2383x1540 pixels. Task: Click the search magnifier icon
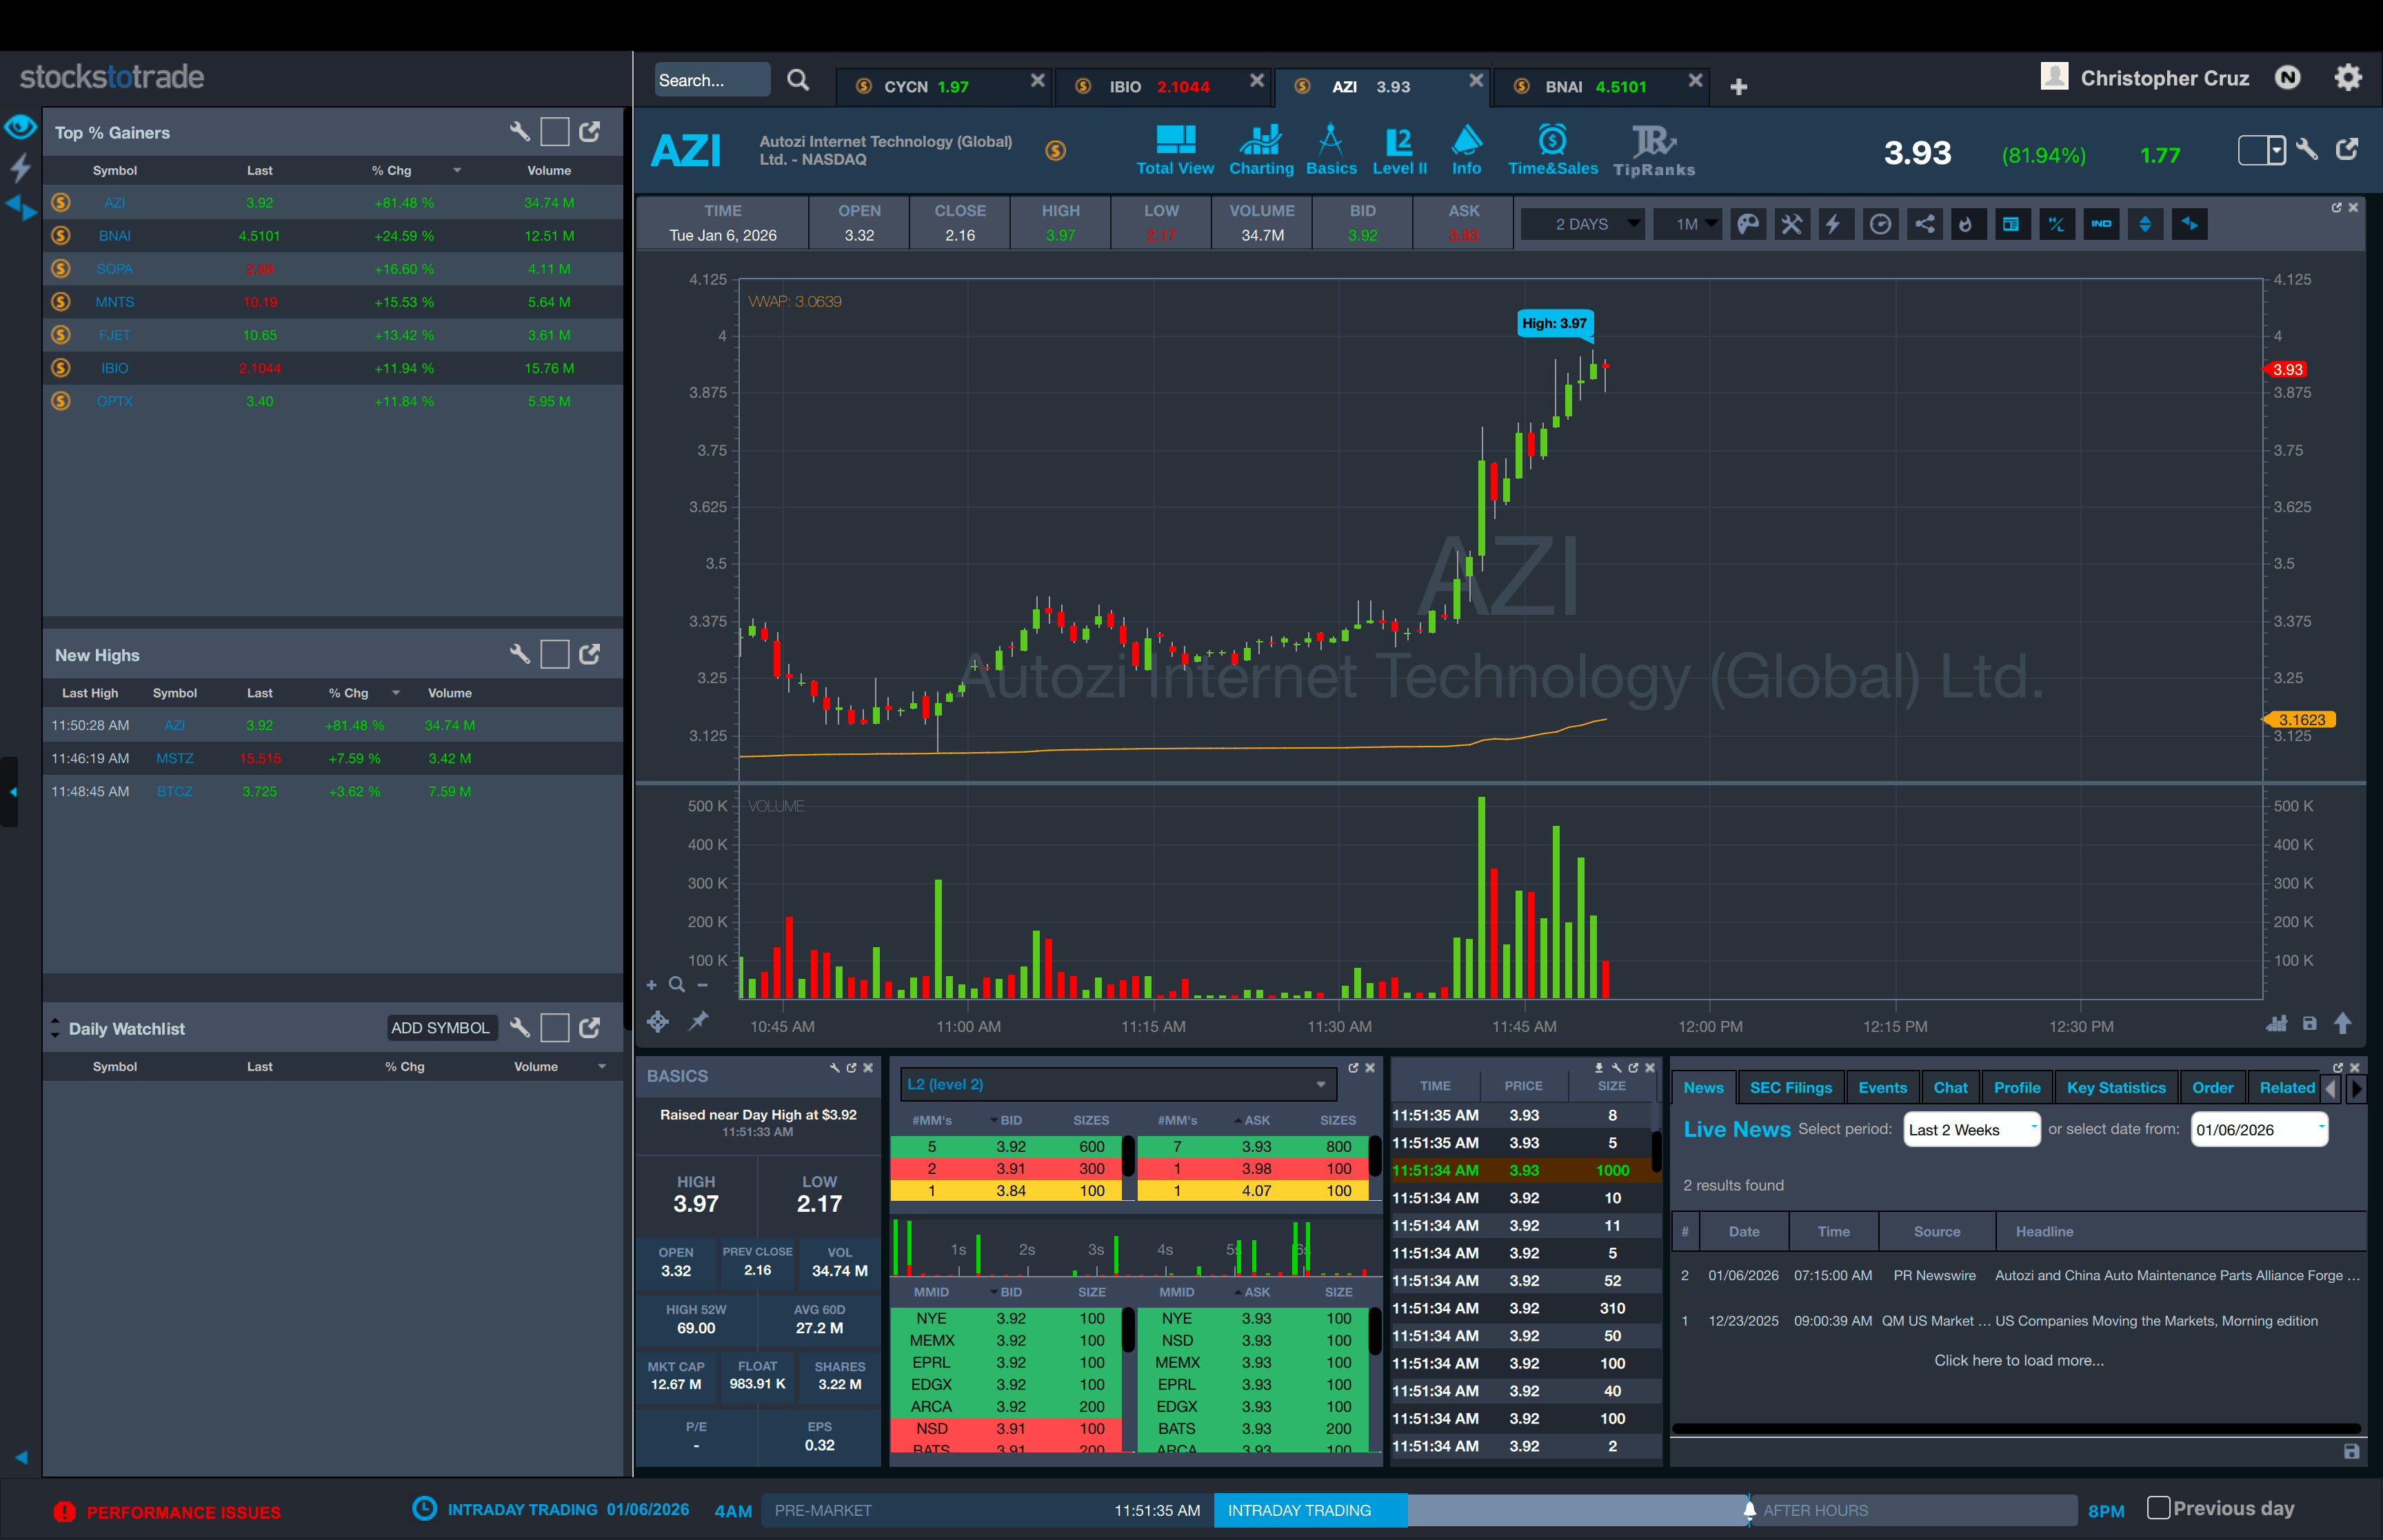click(797, 80)
